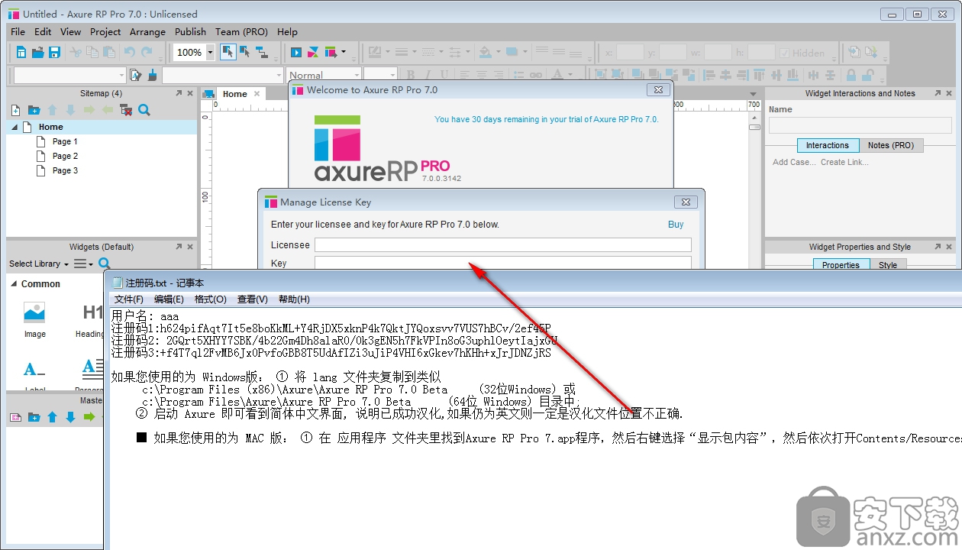This screenshot has height=550, width=962.
Task: Switch to the Notes (PRO) tab
Action: pyautogui.click(x=891, y=145)
